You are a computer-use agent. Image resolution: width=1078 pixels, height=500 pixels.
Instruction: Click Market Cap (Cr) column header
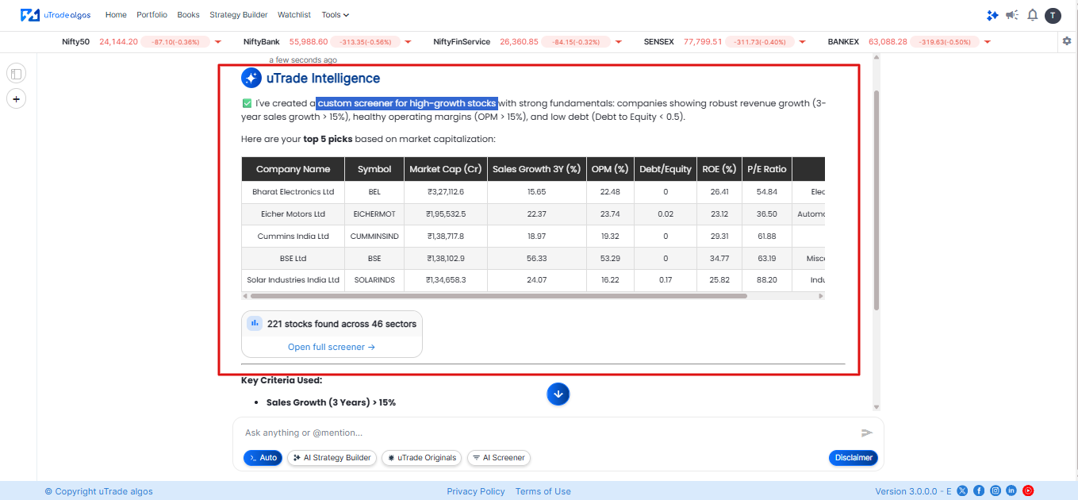(x=446, y=169)
